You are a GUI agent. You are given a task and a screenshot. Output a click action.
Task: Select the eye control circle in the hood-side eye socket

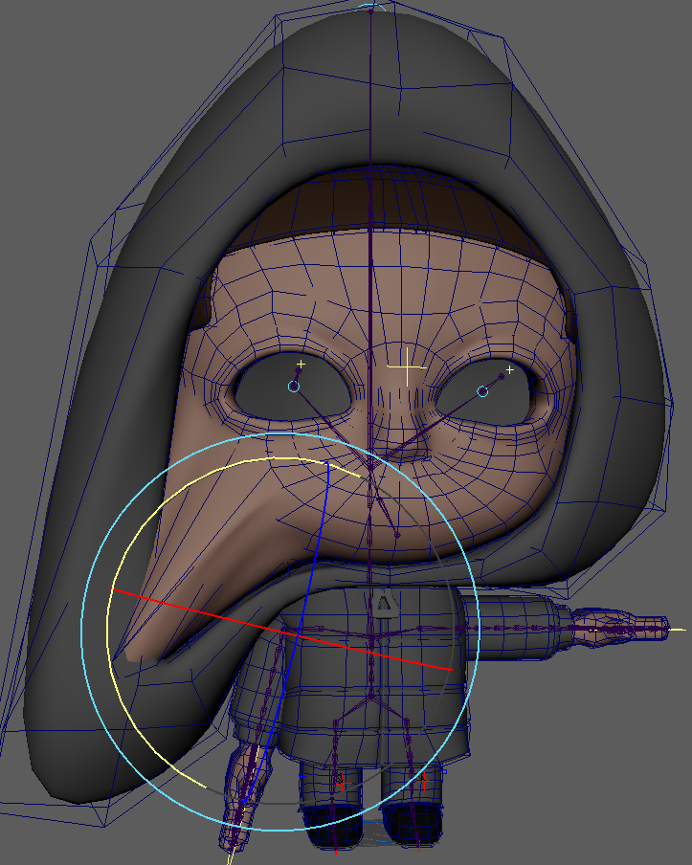pos(482,391)
